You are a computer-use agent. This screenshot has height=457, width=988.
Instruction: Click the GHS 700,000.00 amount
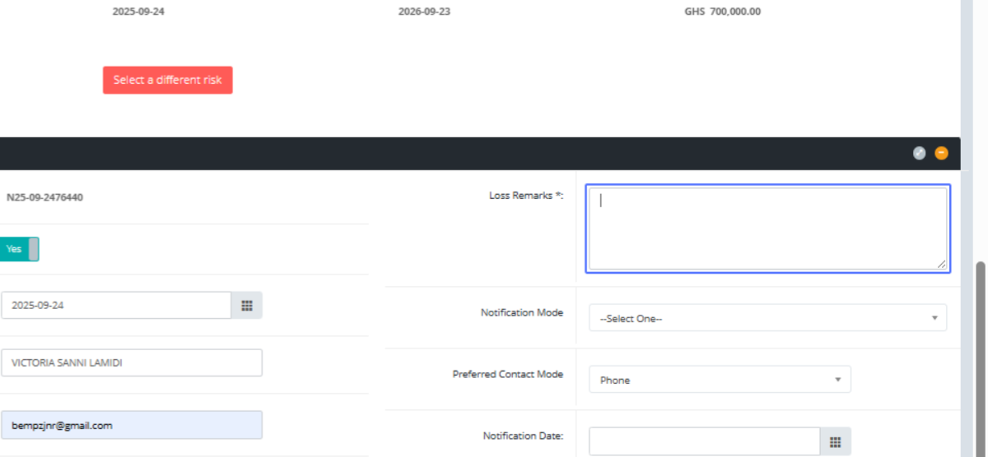722,12
